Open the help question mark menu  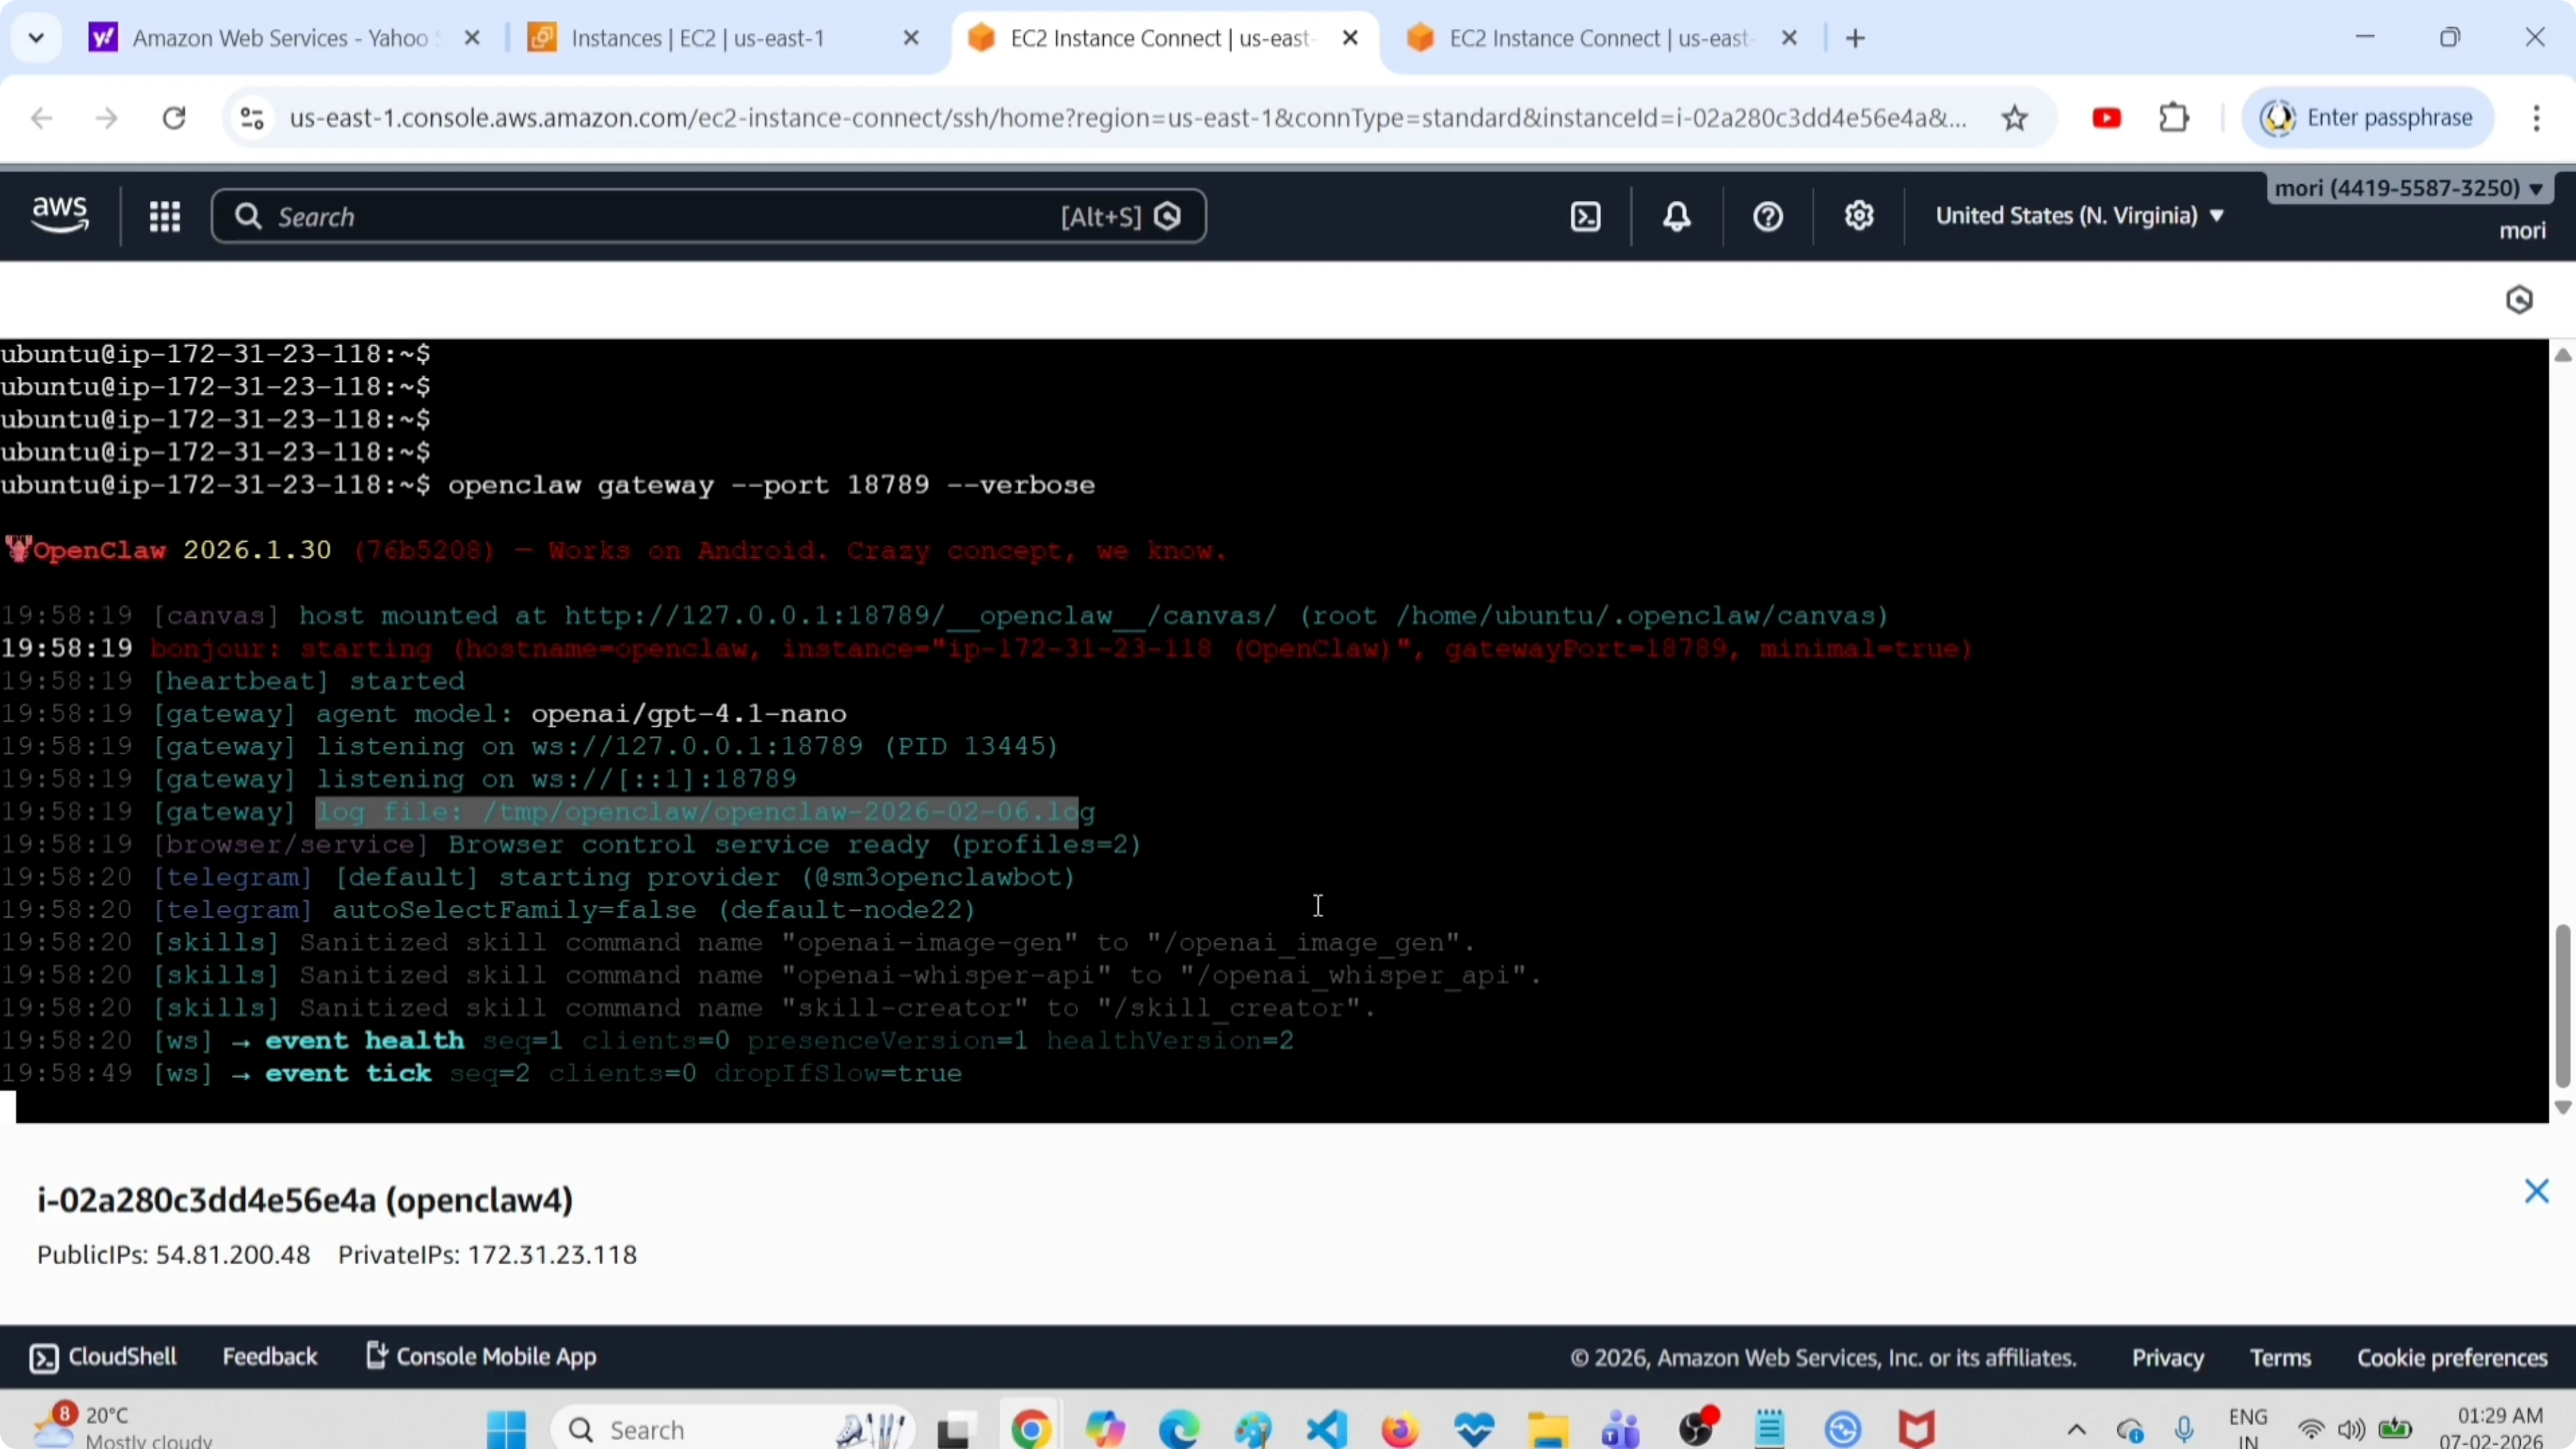pyautogui.click(x=1768, y=216)
